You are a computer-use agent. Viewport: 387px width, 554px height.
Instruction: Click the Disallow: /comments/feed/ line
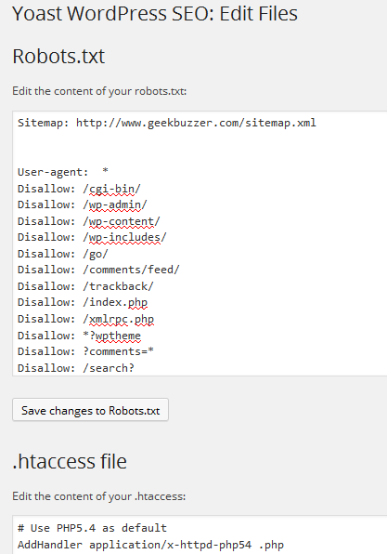[x=98, y=270]
